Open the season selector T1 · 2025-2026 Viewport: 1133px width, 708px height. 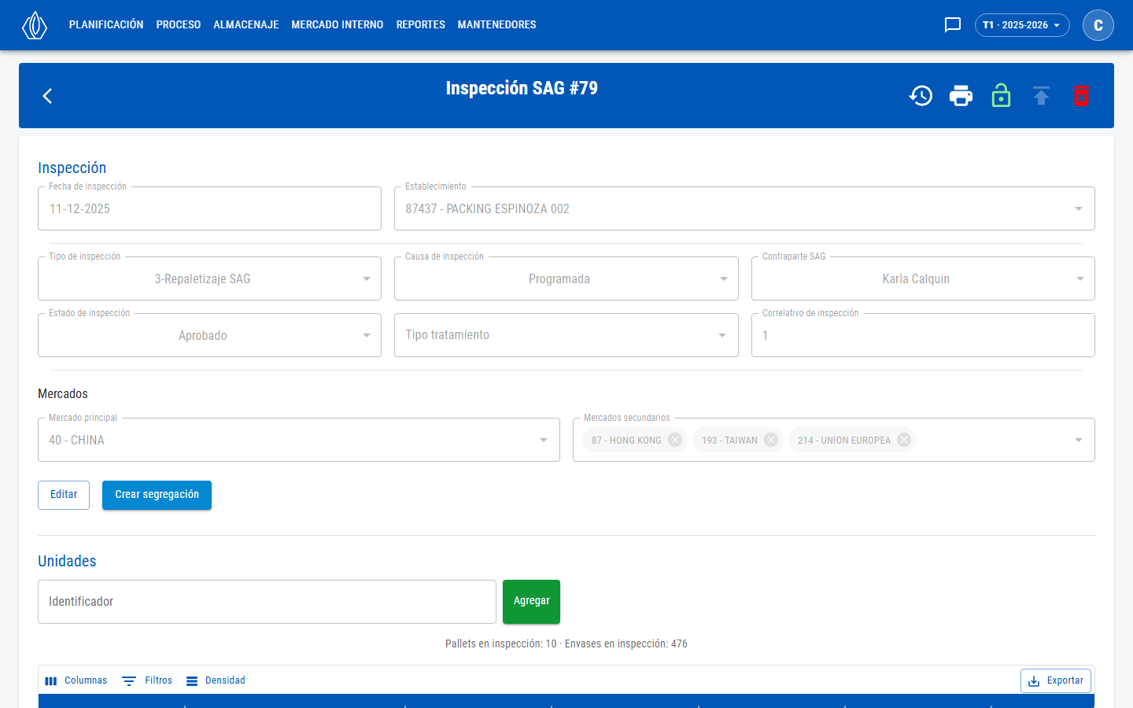(1022, 25)
